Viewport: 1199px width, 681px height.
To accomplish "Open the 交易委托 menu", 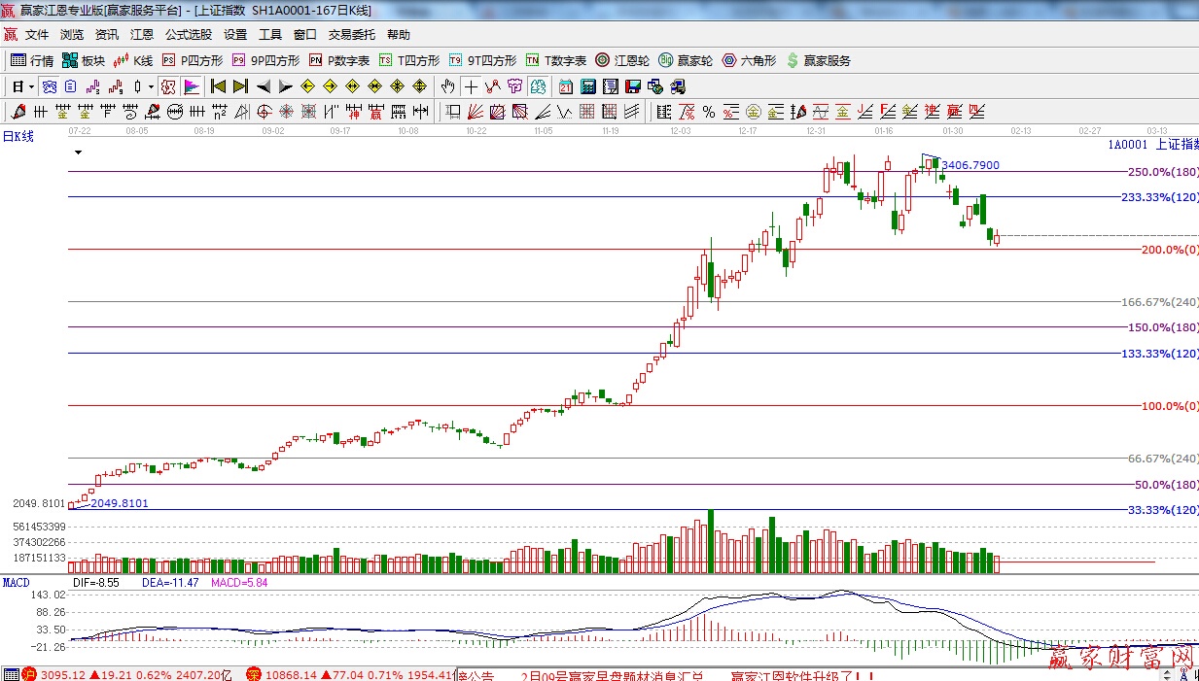I will [351, 35].
